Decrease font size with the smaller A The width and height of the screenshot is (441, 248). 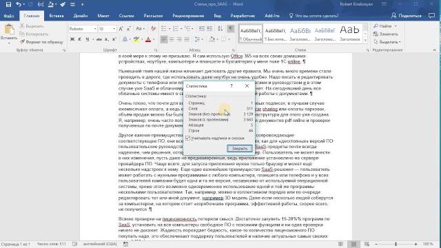129,29
